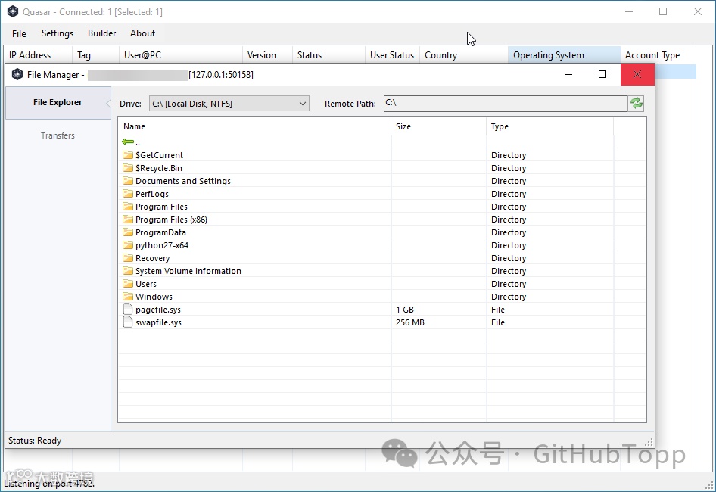Sort file list by Size column header
The image size is (716, 492).
tap(439, 126)
